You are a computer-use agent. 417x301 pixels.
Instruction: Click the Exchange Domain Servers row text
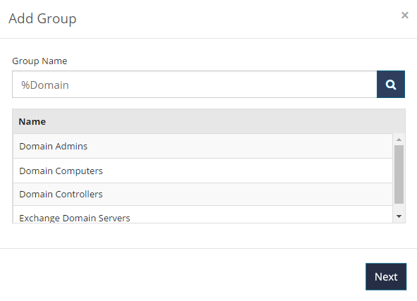point(75,218)
